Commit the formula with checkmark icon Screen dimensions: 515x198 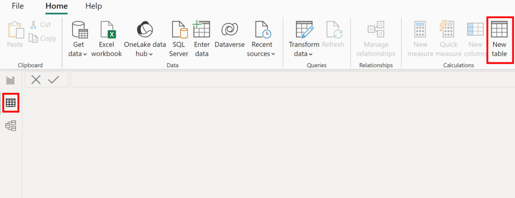[x=53, y=80]
